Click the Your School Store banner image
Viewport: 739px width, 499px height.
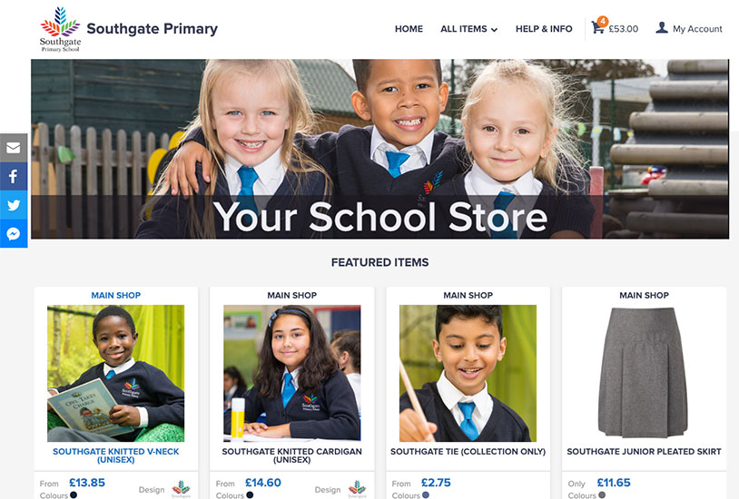379,149
